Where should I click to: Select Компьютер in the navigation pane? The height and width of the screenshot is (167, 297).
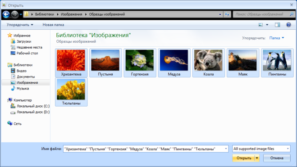point(23,100)
